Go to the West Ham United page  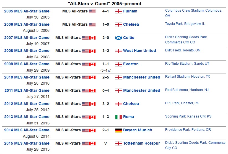pyautogui.click(x=139, y=51)
